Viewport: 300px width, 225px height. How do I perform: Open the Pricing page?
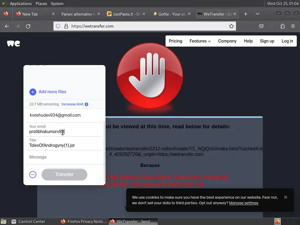pos(175,41)
